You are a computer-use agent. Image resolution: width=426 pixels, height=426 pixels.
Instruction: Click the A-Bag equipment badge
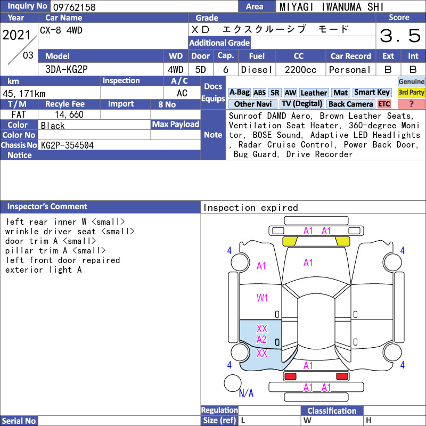pyautogui.click(x=239, y=93)
